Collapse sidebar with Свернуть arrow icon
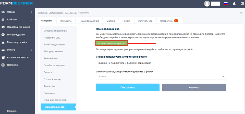 [x=3, y=111]
